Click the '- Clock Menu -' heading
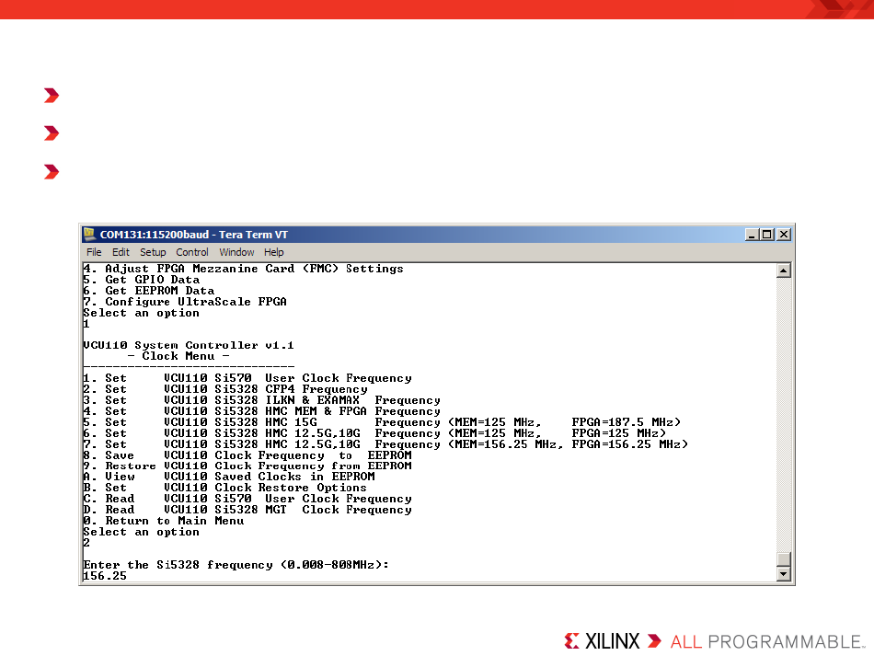Screen dimensions: 874x656 pos(178,356)
